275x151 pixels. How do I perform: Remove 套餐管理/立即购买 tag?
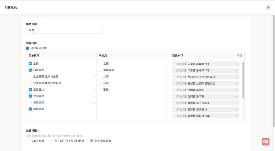(x=236, y=103)
